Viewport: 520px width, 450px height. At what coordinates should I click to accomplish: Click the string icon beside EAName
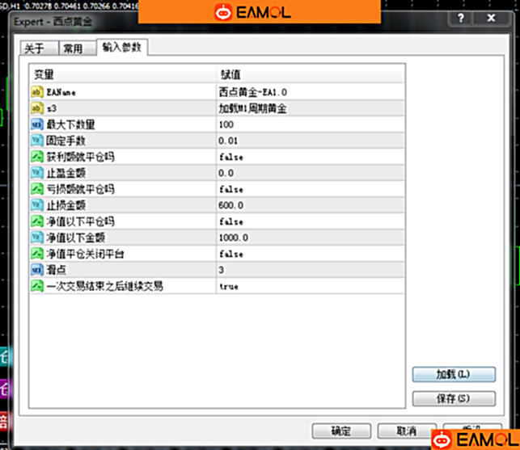(x=37, y=92)
